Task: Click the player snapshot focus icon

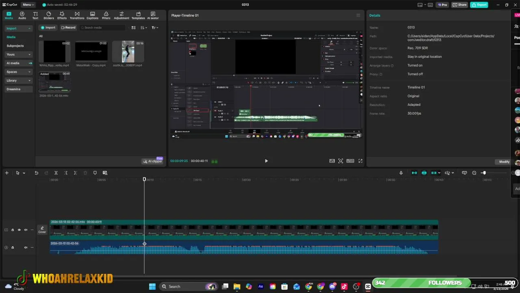Action: pos(340,161)
